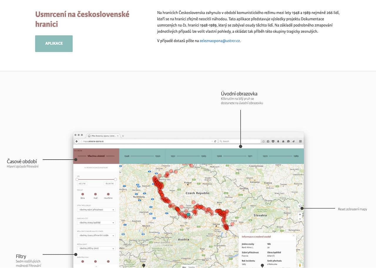Click the 'od 5 let' age field
Viewport: 376px width, 268px height.
82,184
